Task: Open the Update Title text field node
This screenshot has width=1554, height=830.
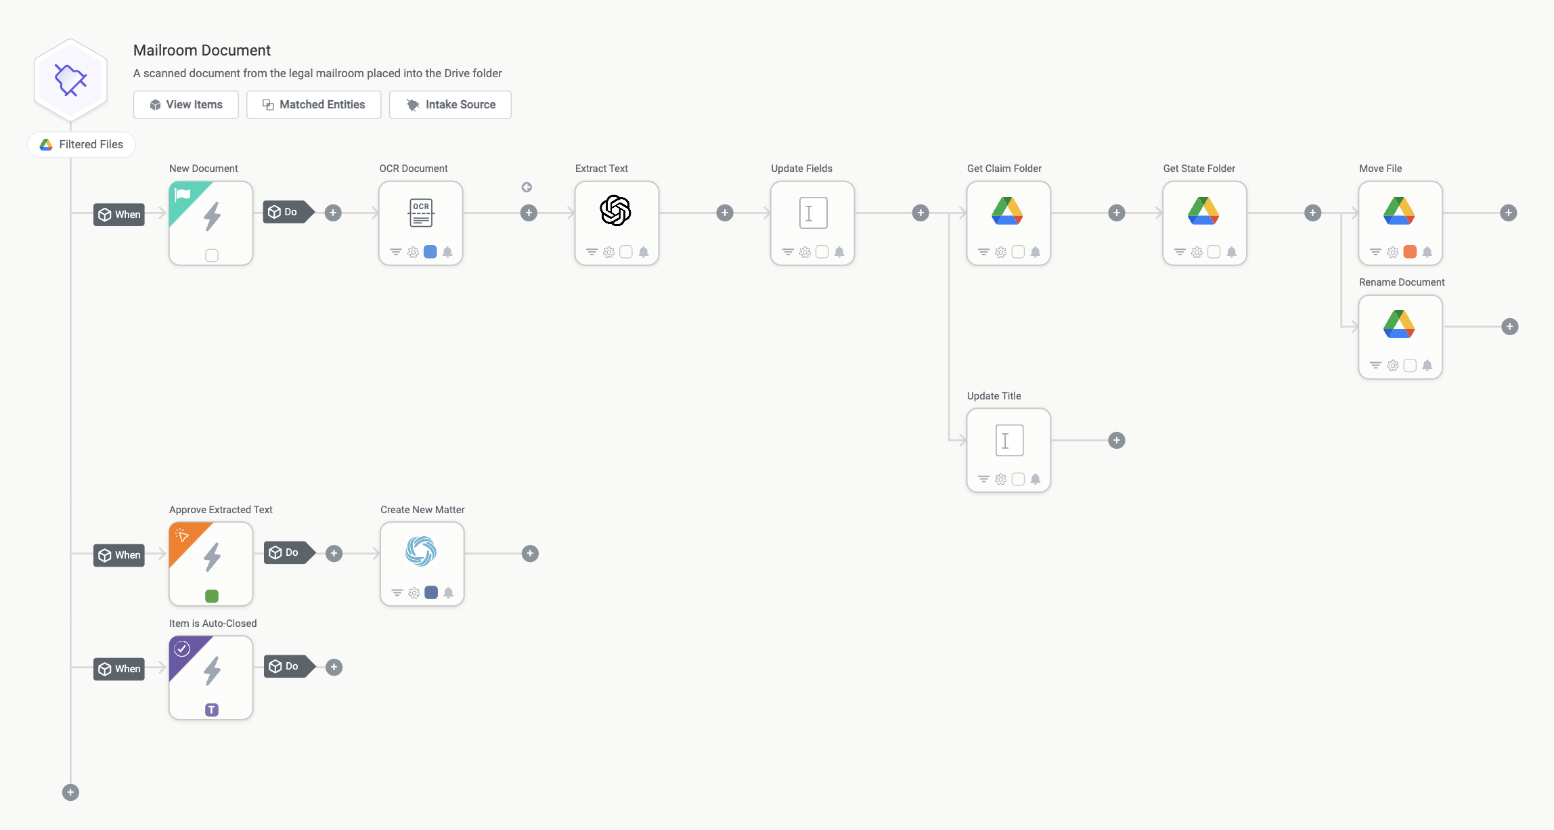Action: click(1008, 450)
